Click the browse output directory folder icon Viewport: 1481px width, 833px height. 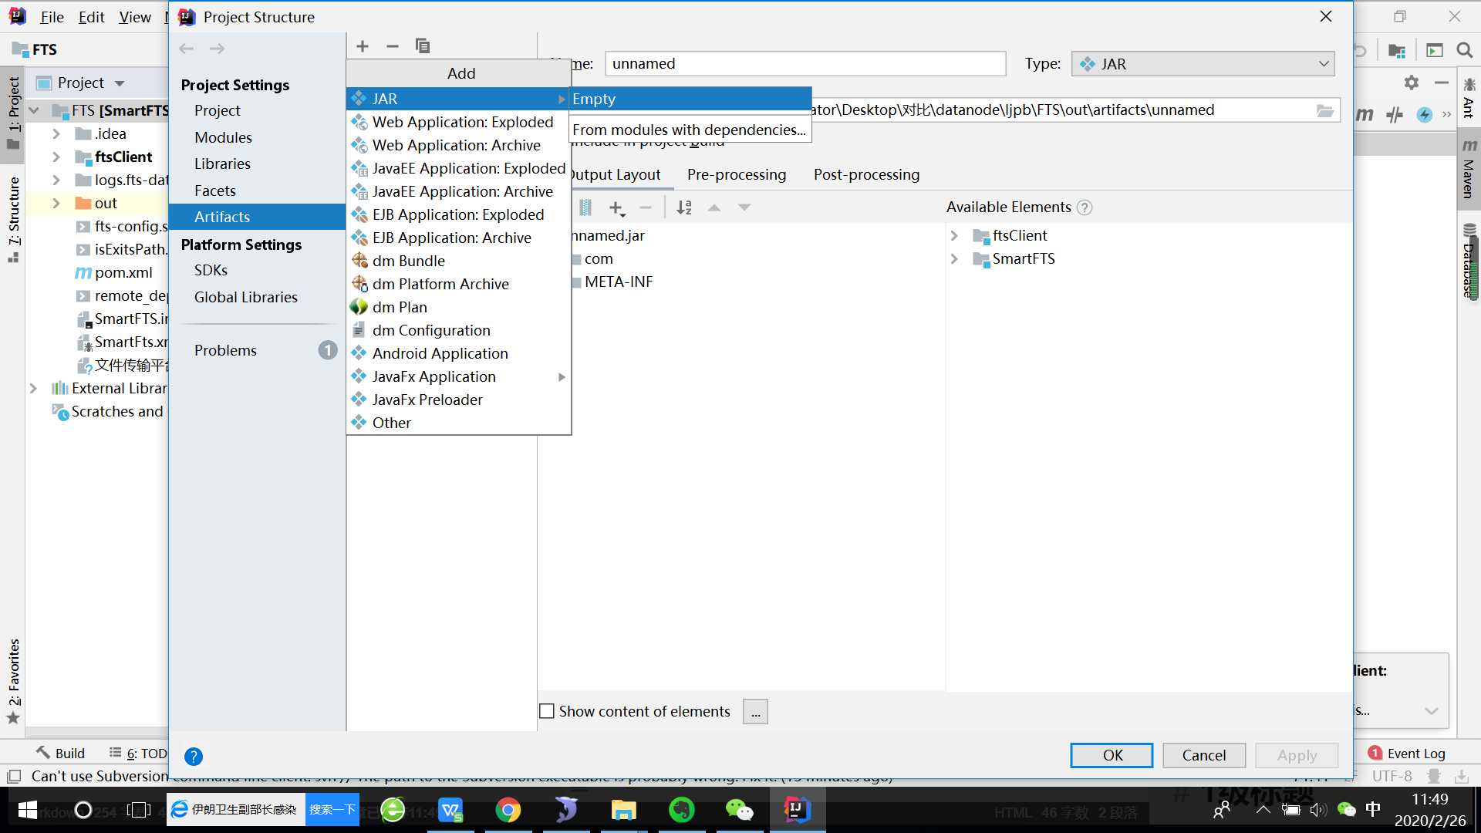(x=1324, y=110)
